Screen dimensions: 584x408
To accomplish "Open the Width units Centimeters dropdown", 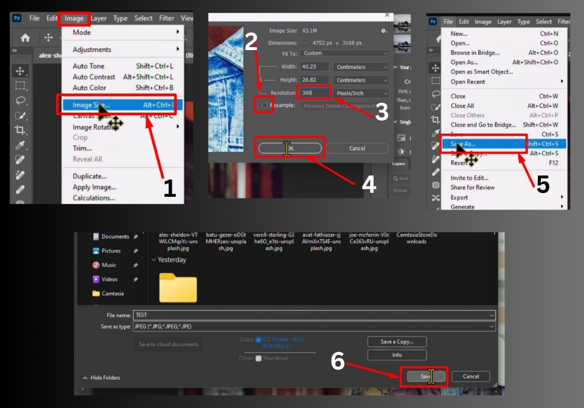I will pyautogui.click(x=361, y=67).
